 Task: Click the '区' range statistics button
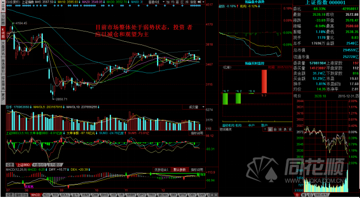click(182, 2)
